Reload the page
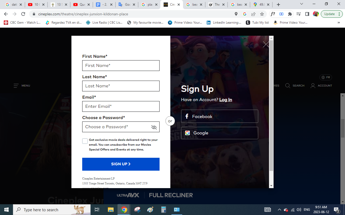This screenshot has width=345, height=215. [23, 14]
